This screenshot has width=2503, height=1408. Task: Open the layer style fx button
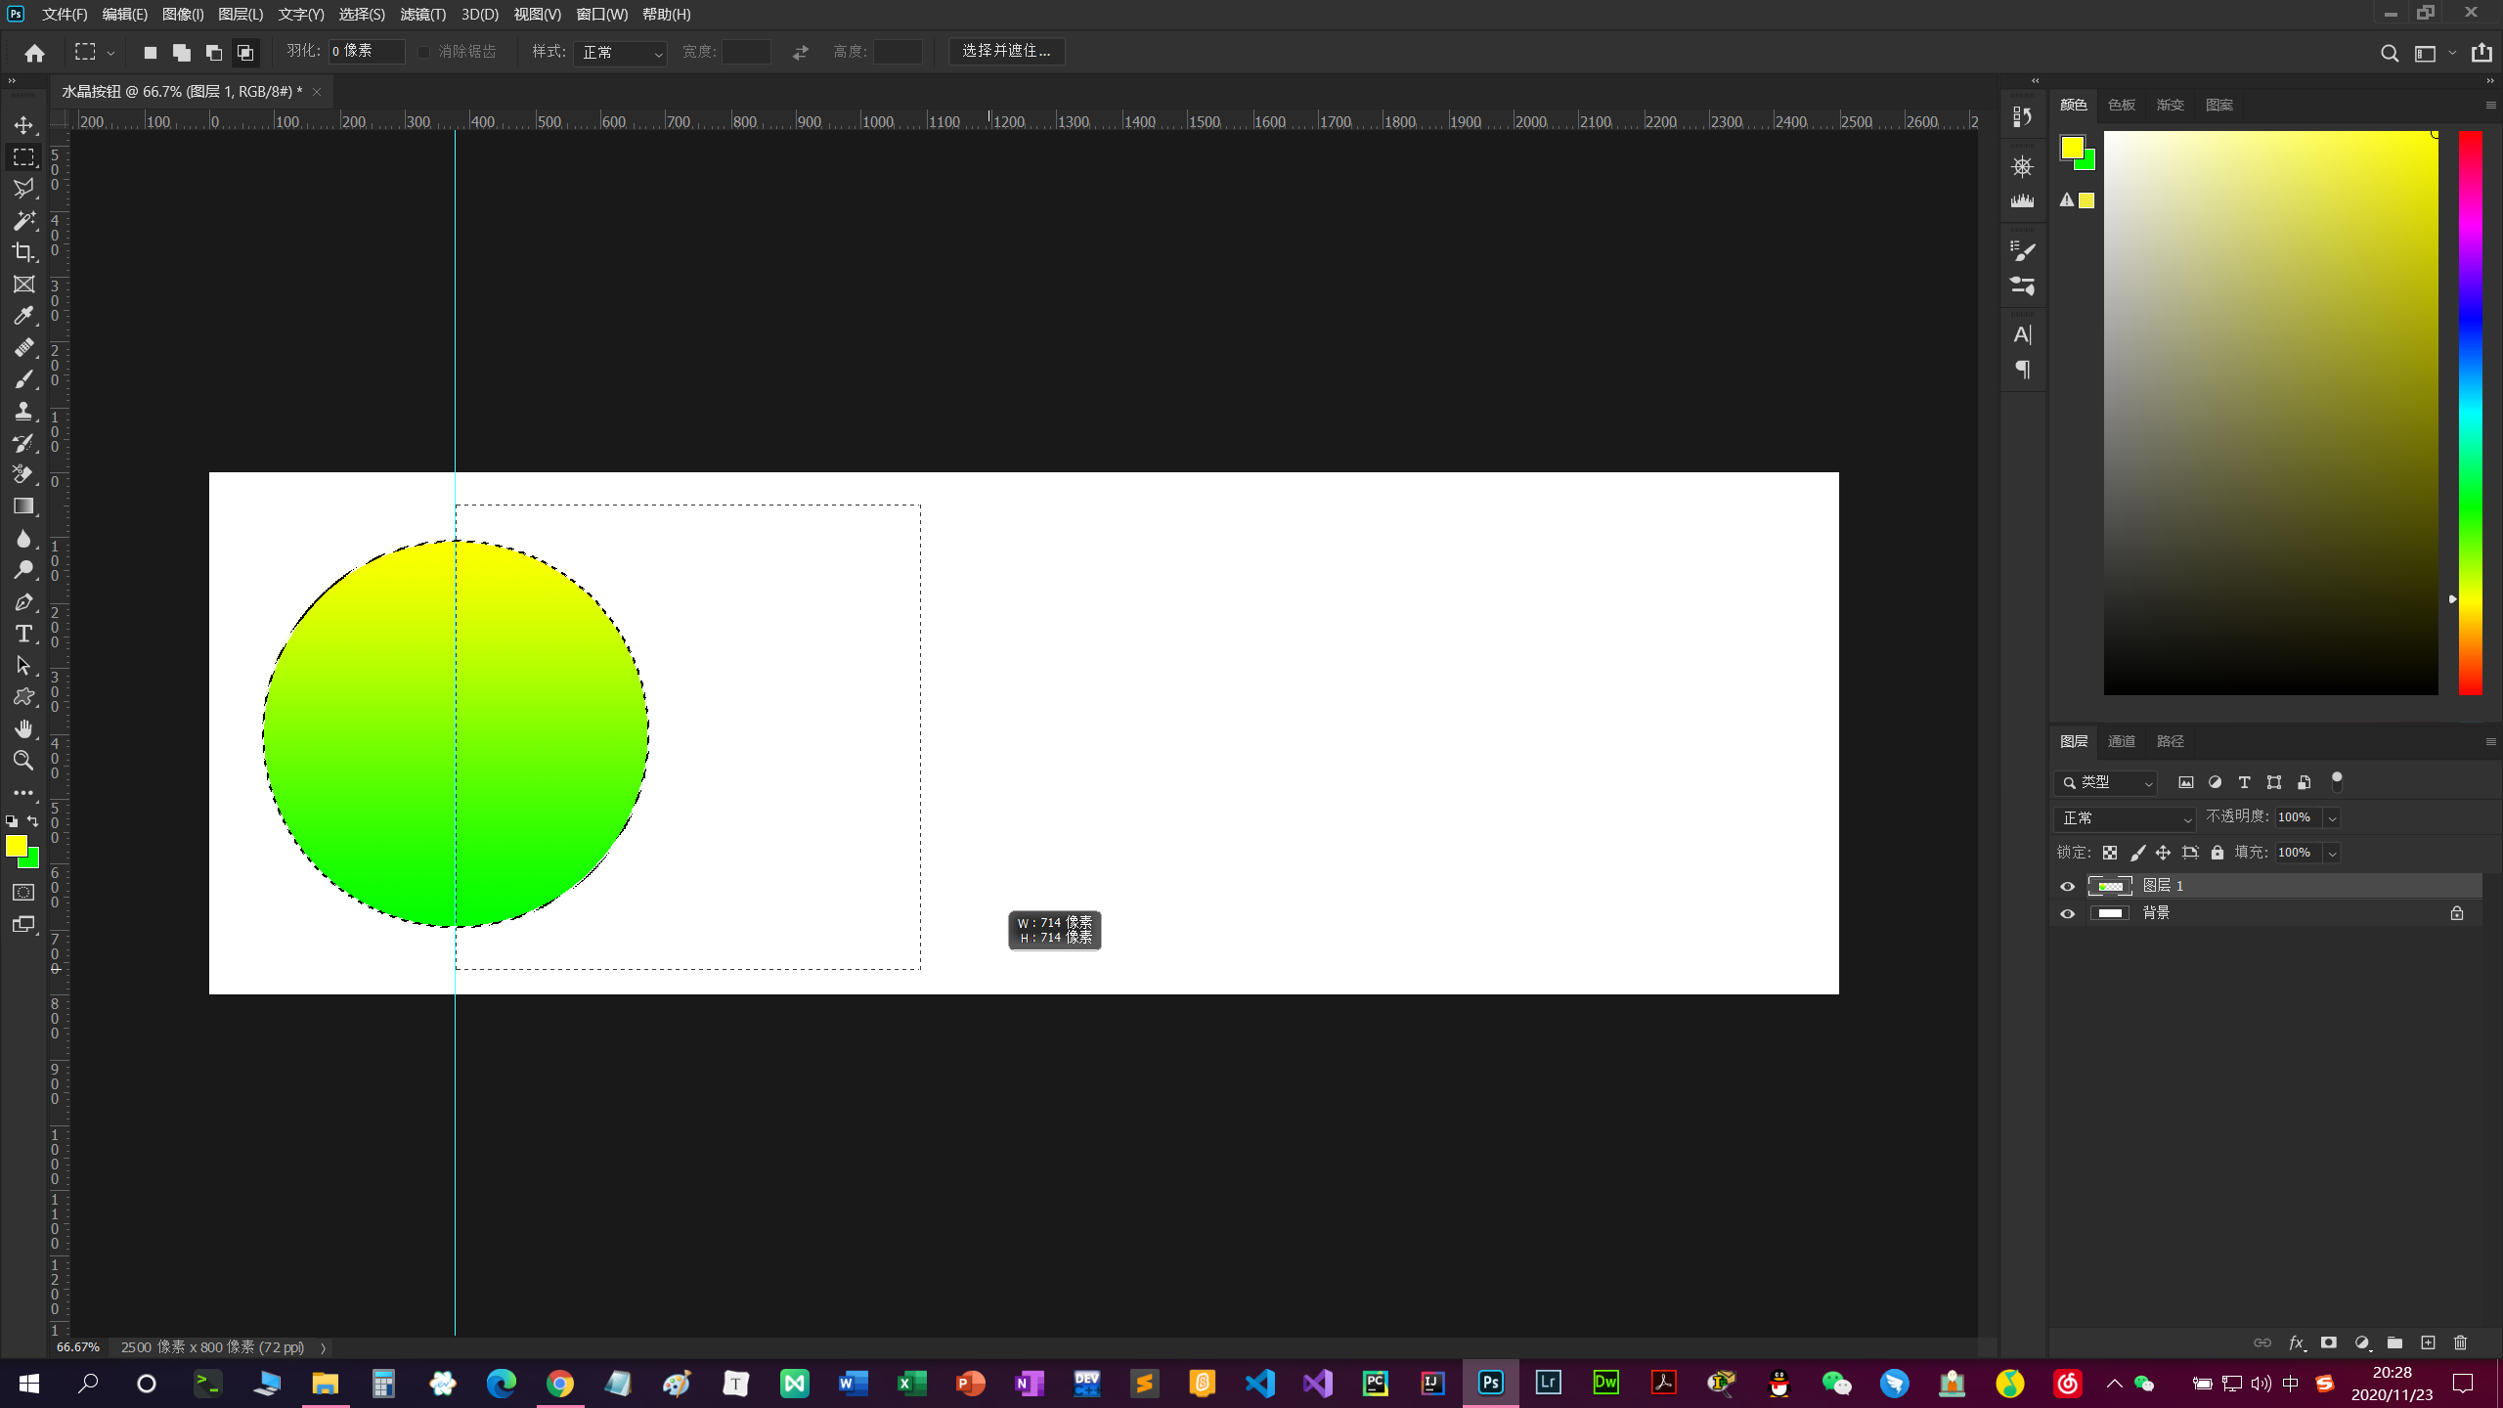tap(2297, 1343)
